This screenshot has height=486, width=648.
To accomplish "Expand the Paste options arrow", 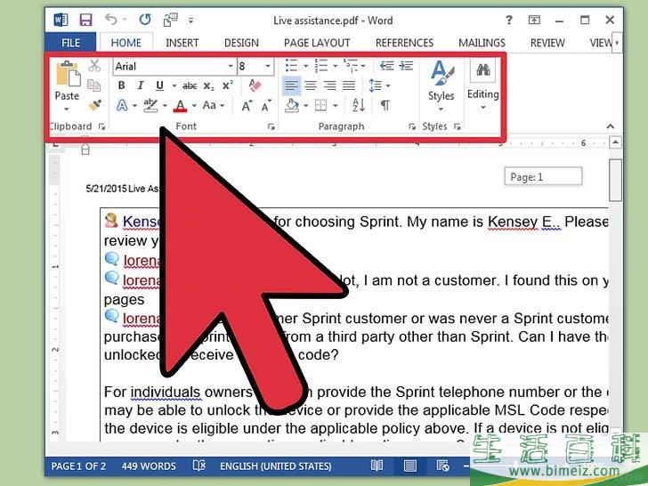I will [x=67, y=109].
